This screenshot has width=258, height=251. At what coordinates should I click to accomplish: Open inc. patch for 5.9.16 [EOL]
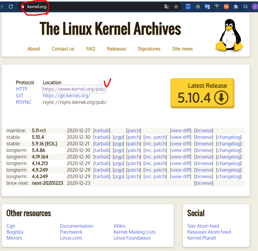155,144
